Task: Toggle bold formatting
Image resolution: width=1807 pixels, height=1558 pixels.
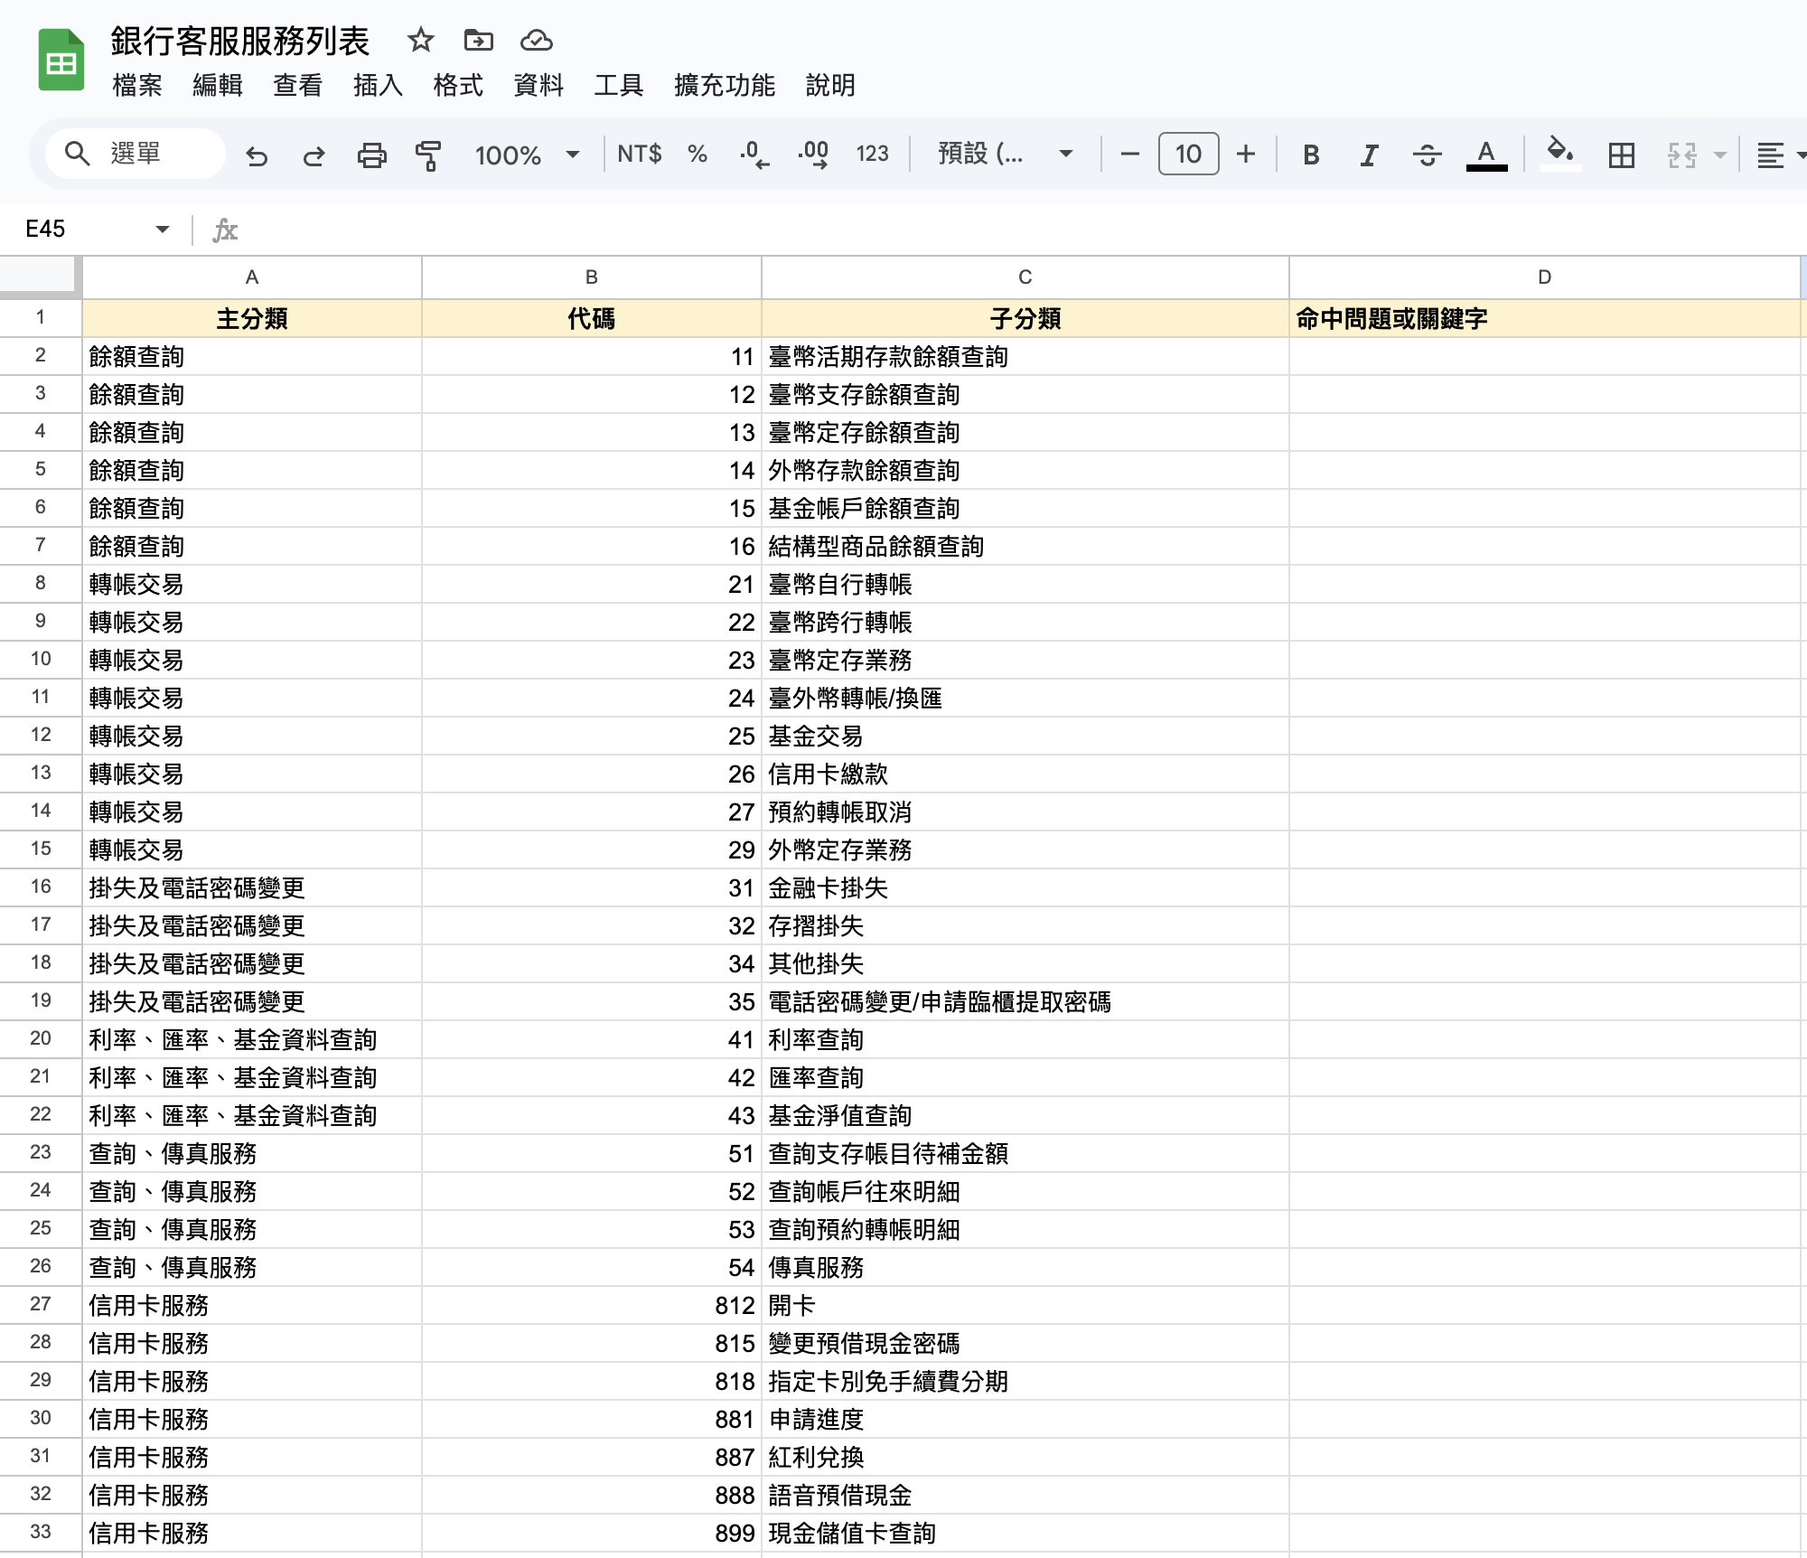Action: 1311,155
